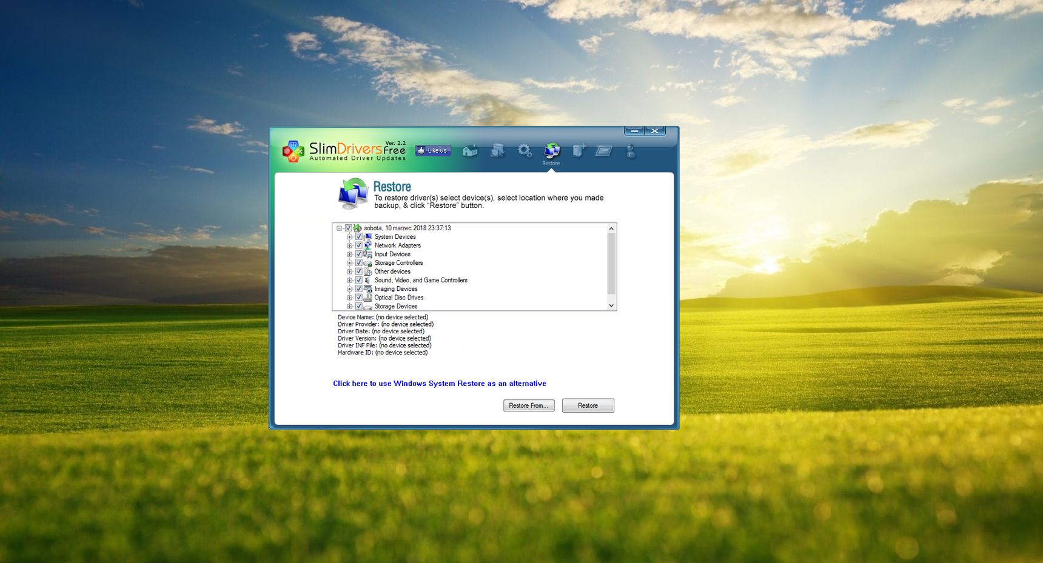Click the System Devices computer icon
The width and height of the screenshot is (1043, 563).
[368, 237]
